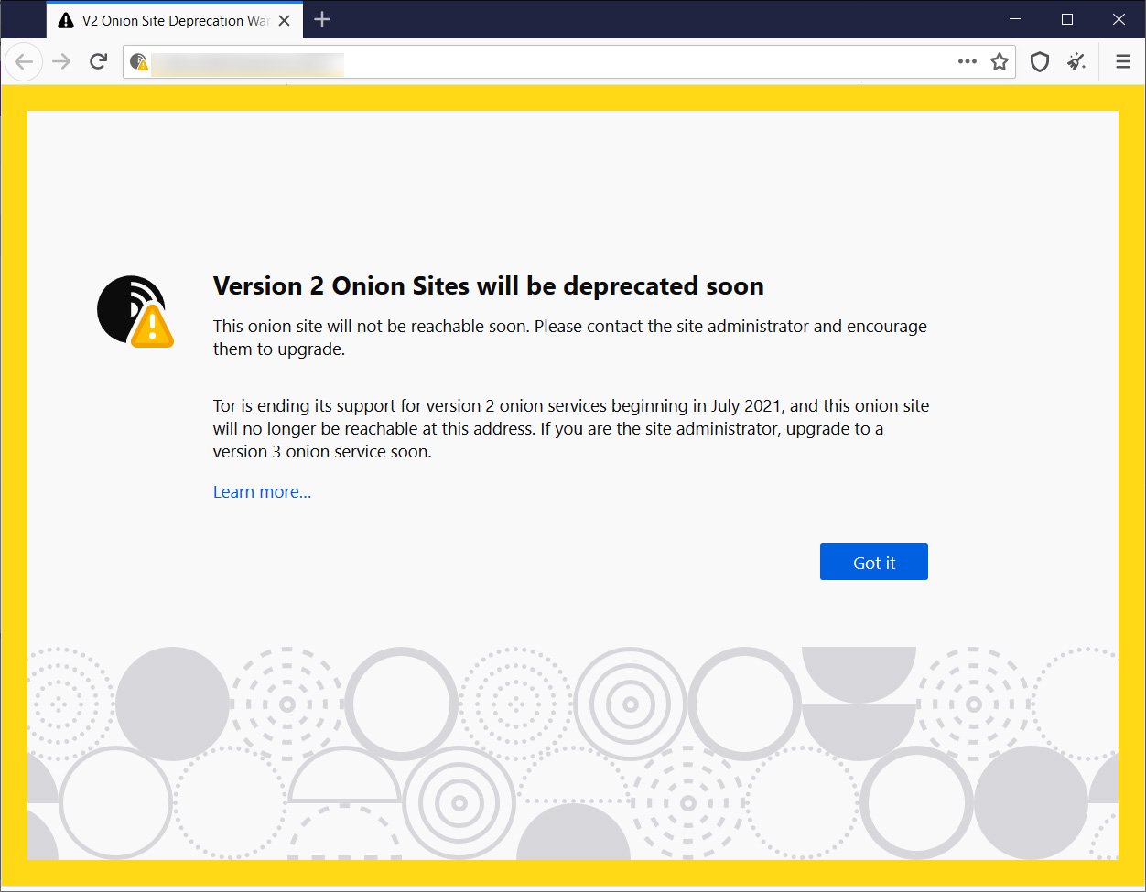Bookmark this page with the star icon
This screenshot has height=892, width=1146.
coord(999,62)
